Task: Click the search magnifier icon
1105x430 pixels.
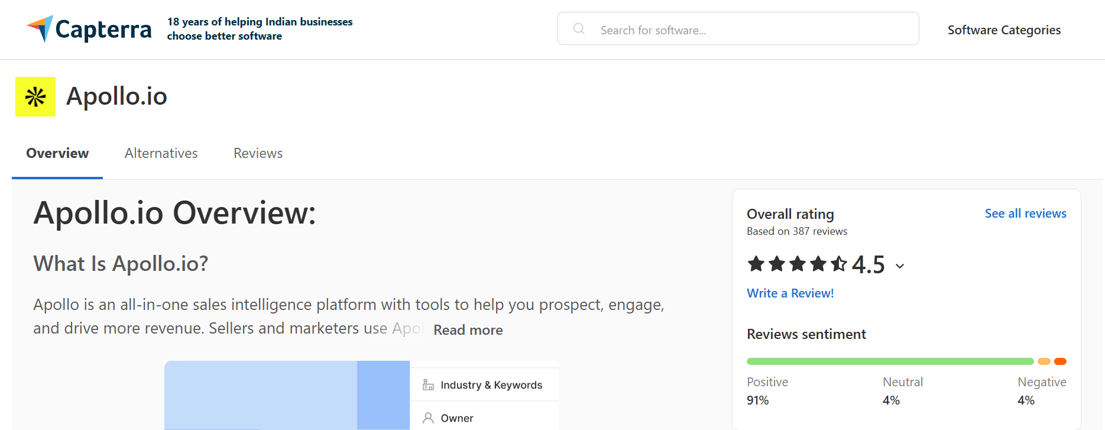Action: click(579, 28)
